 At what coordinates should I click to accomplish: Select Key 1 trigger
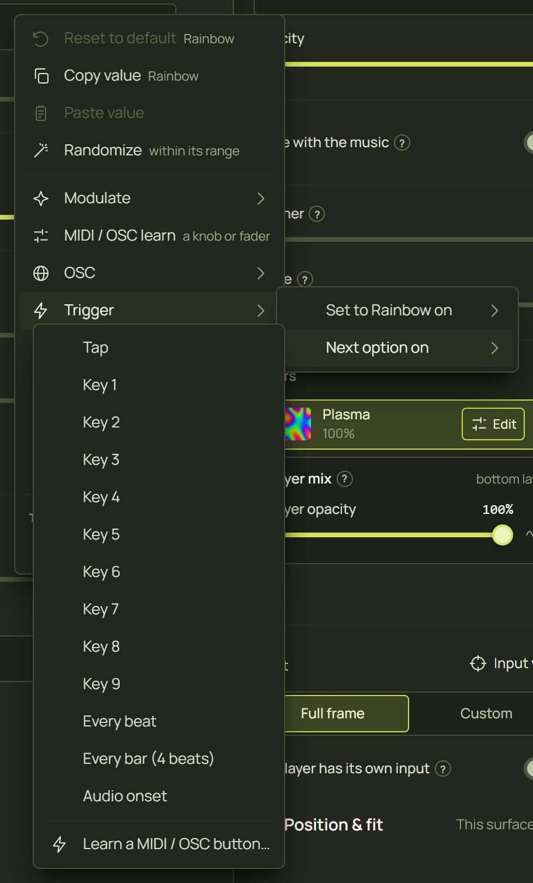click(159, 385)
